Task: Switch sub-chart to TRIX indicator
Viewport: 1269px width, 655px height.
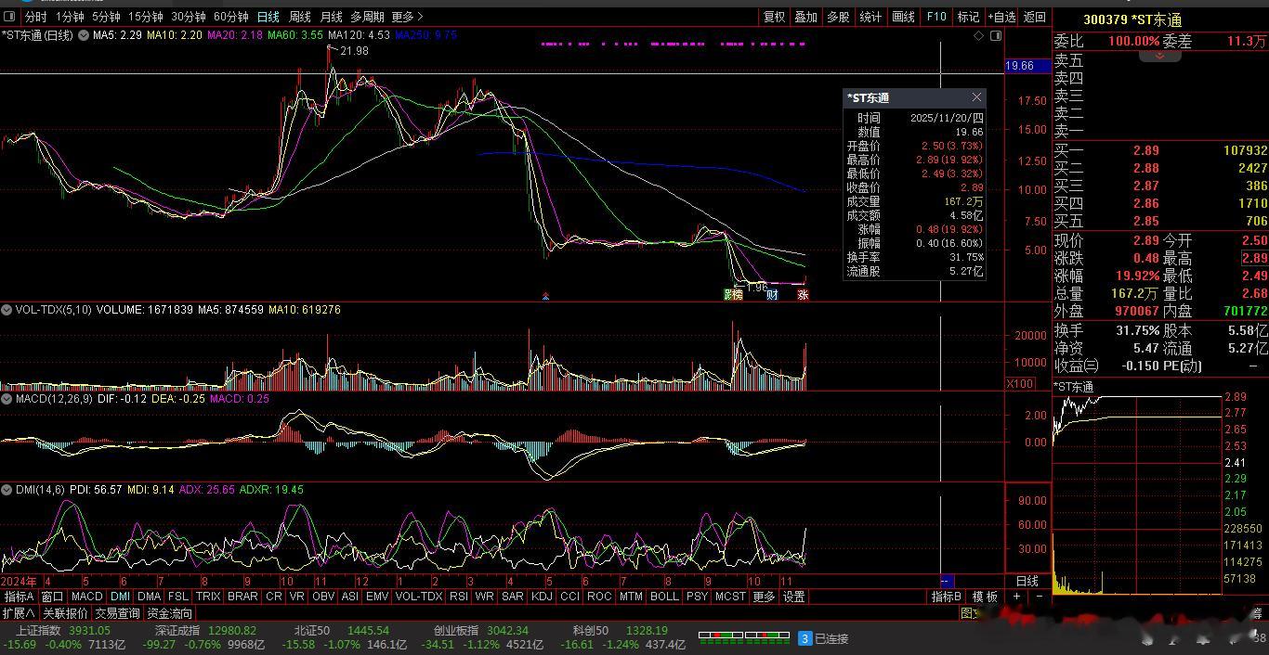Action: click(x=208, y=597)
